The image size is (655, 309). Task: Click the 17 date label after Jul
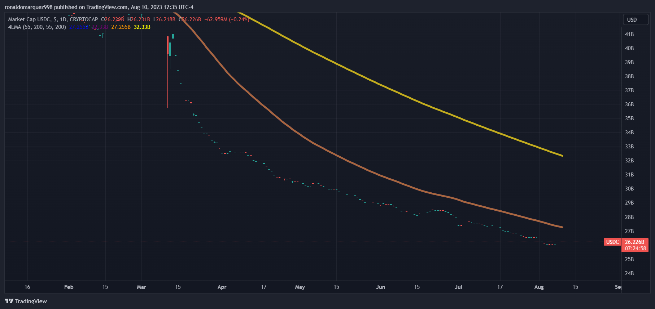point(500,287)
